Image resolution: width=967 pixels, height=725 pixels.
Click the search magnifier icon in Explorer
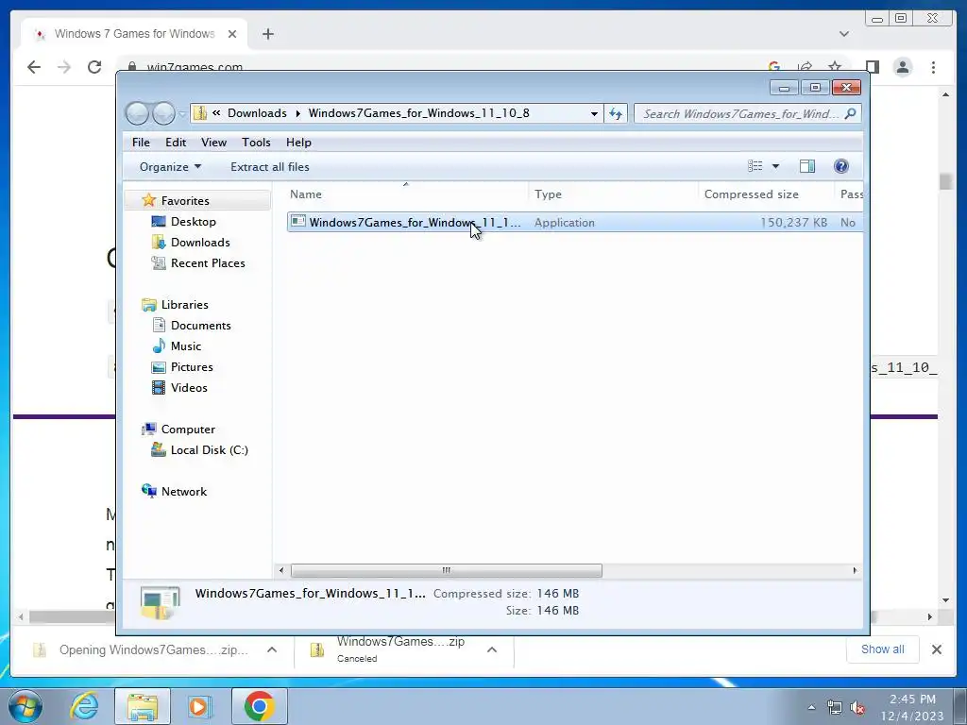point(851,113)
